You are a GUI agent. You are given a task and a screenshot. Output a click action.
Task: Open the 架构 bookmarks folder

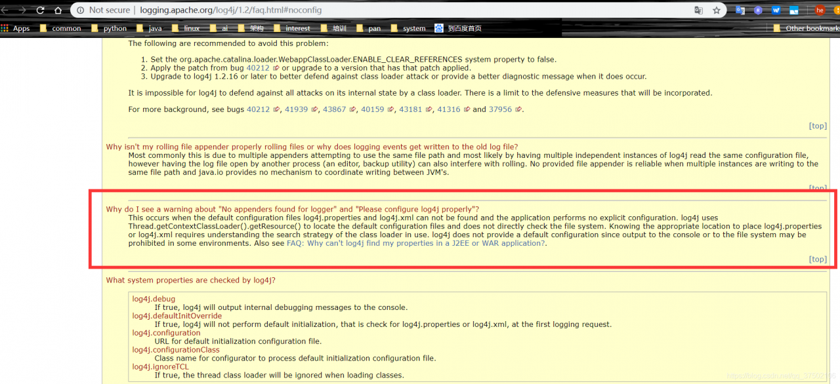tap(251, 28)
